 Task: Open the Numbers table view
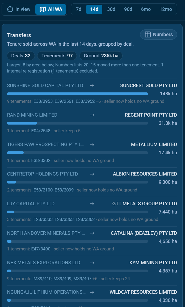pyautogui.click(x=158, y=35)
